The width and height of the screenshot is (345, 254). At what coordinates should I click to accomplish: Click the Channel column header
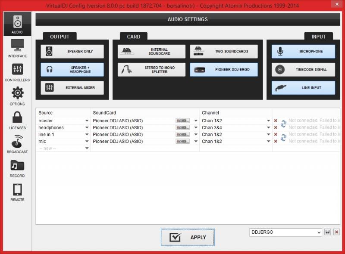coord(210,113)
